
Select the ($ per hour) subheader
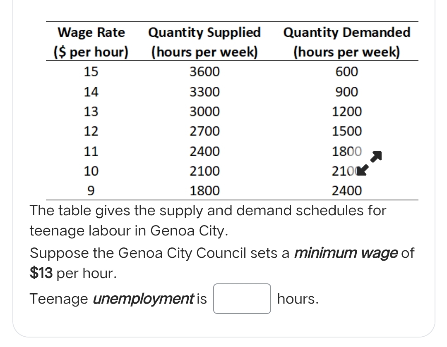[x=92, y=52]
